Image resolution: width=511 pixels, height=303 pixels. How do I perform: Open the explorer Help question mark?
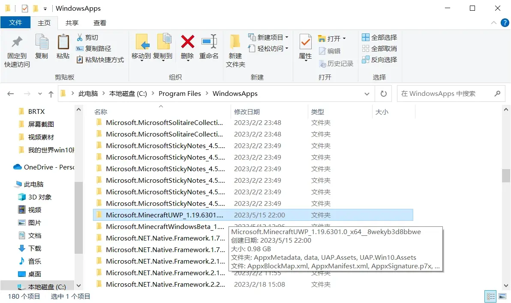505,23
